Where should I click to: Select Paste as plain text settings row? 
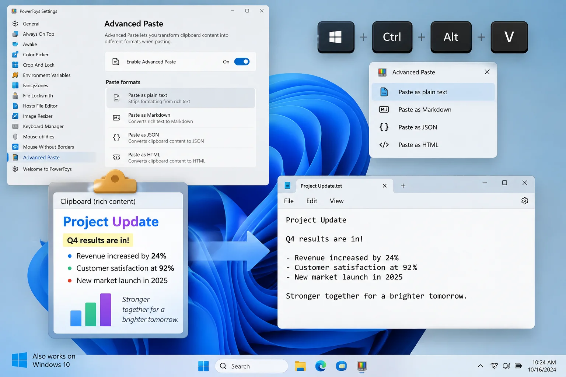point(181,98)
